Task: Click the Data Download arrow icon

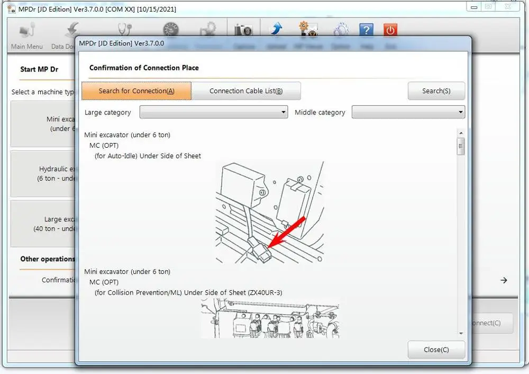Action: [x=71, y=30]
